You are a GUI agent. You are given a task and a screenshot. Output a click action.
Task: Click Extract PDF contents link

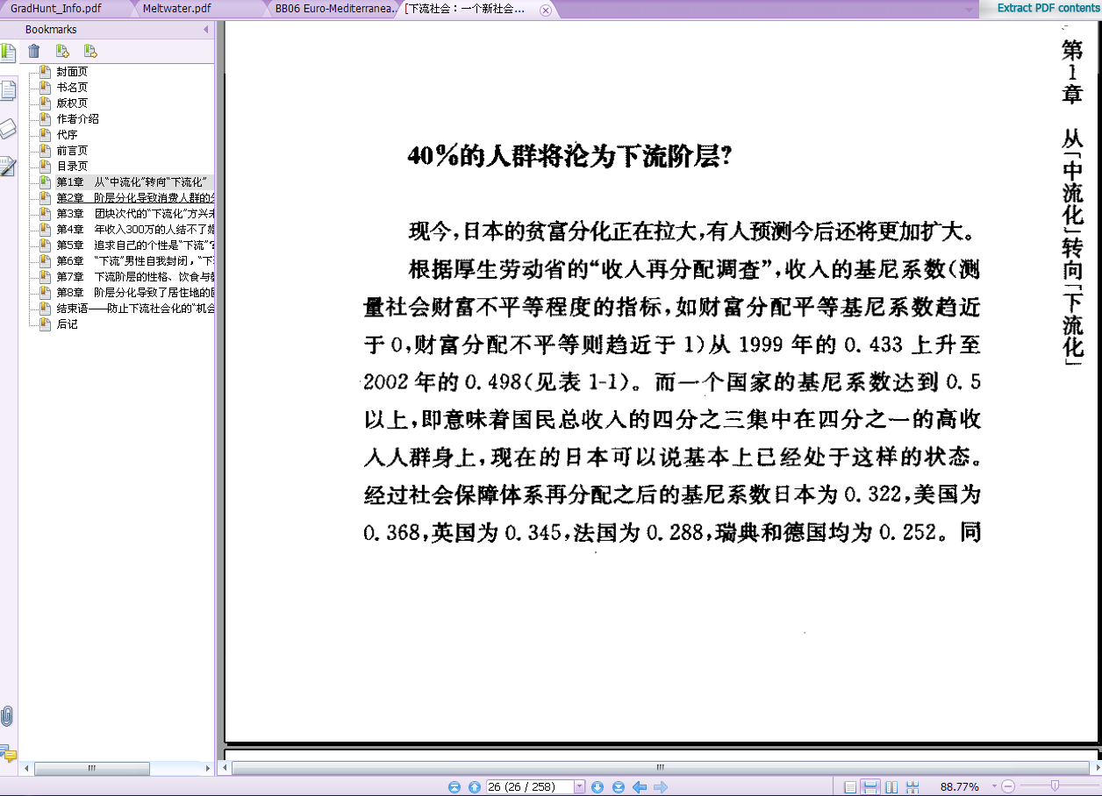(x=1048, y=8)
